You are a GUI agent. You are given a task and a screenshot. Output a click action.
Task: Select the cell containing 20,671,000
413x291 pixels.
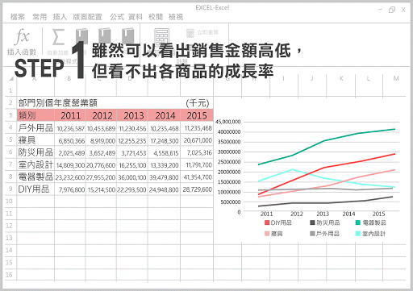(197, 140)
